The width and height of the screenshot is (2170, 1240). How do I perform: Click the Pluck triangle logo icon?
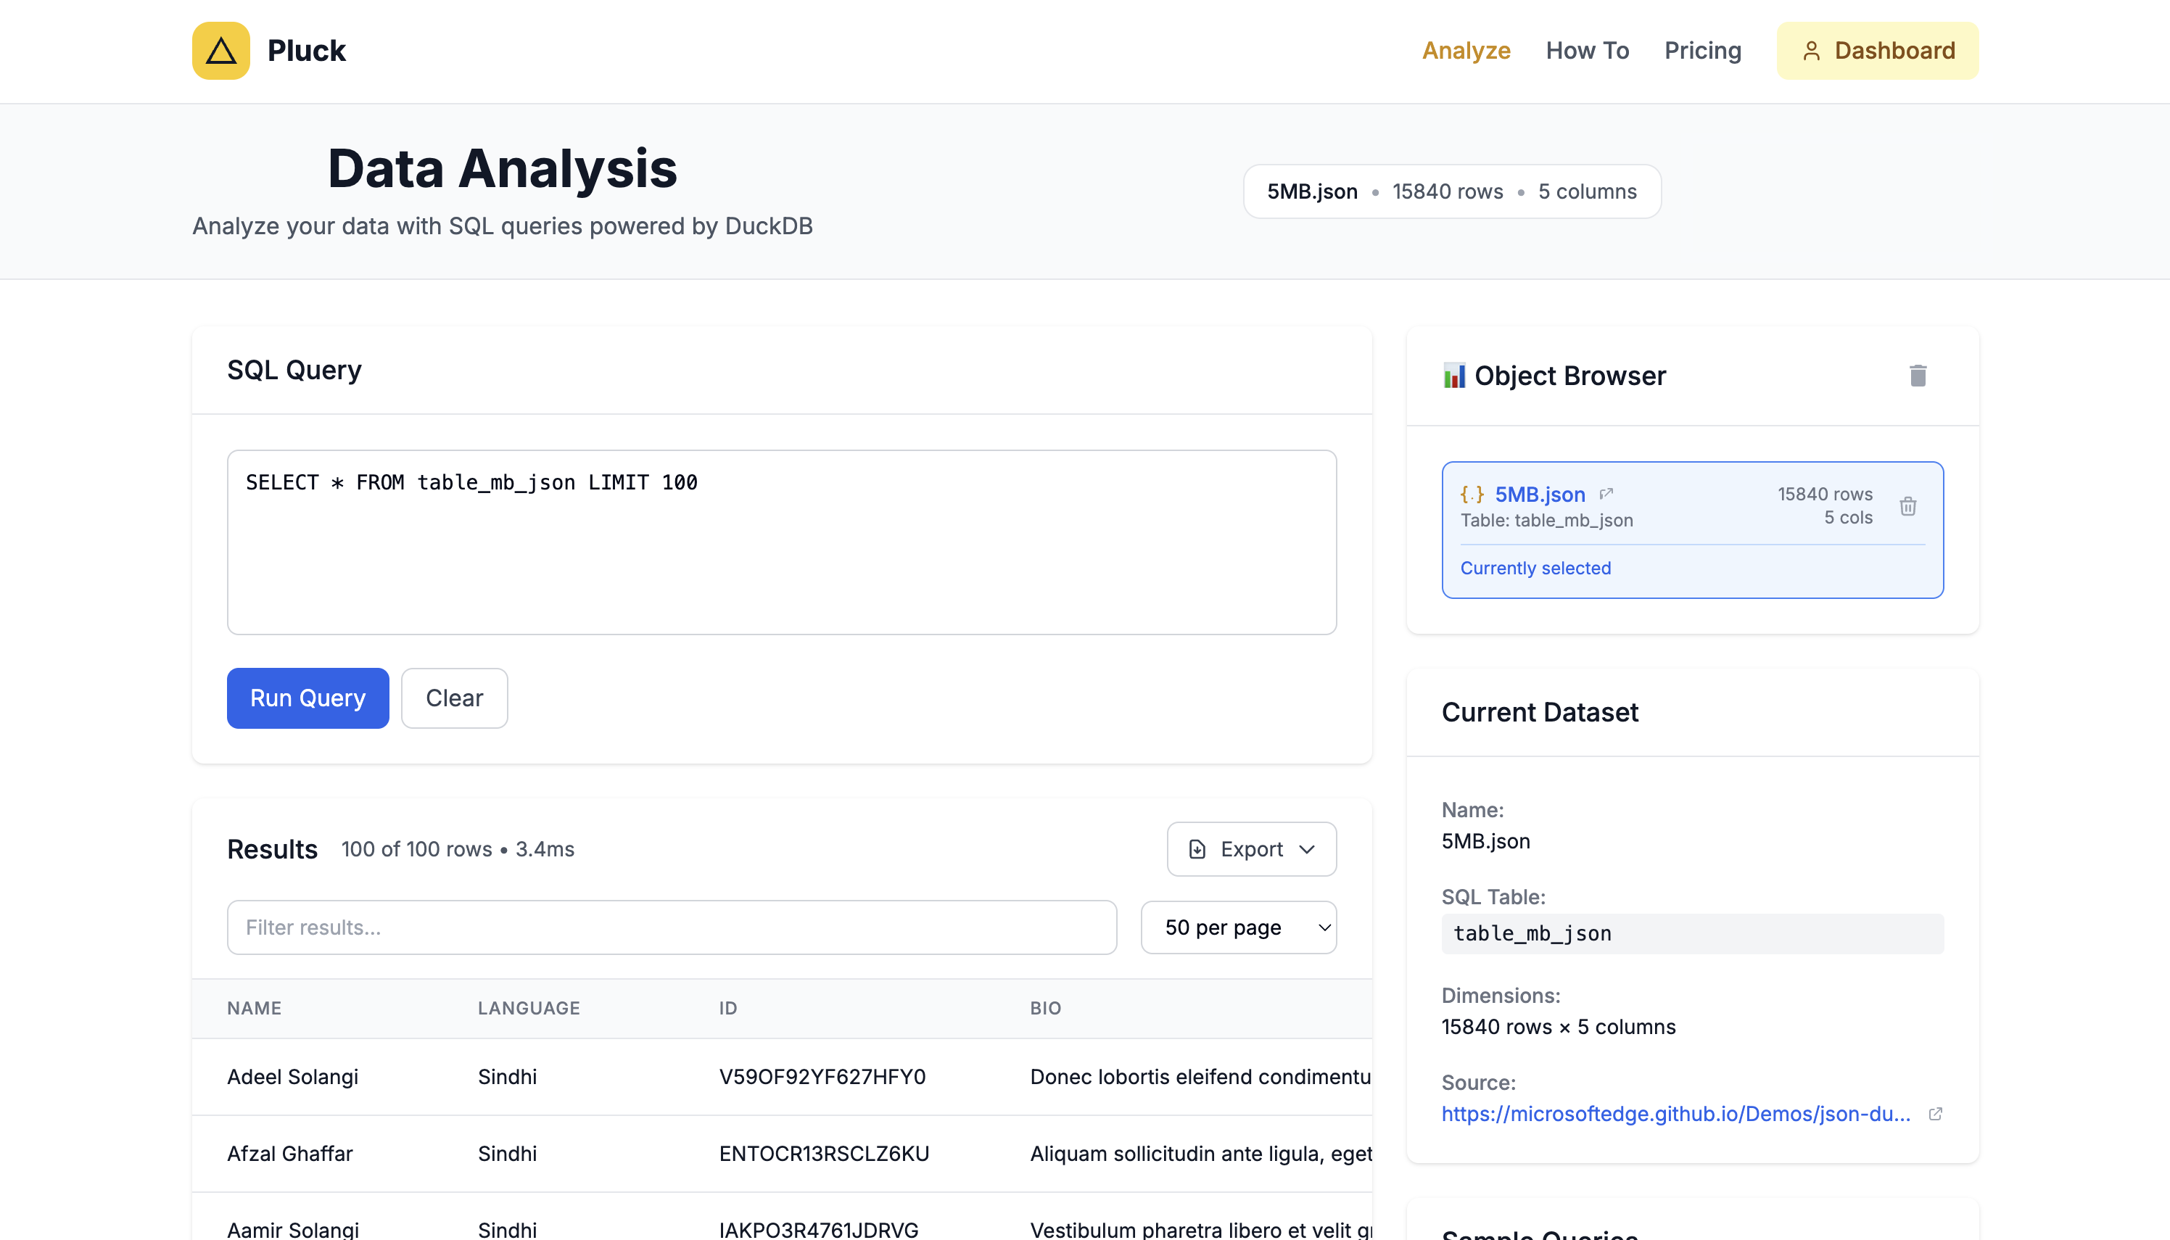click(220, 51)
